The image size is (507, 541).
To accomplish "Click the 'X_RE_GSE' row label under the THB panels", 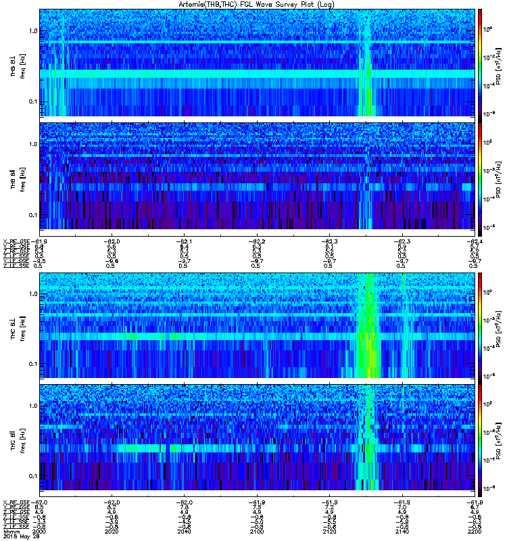I will pos(16,241).
